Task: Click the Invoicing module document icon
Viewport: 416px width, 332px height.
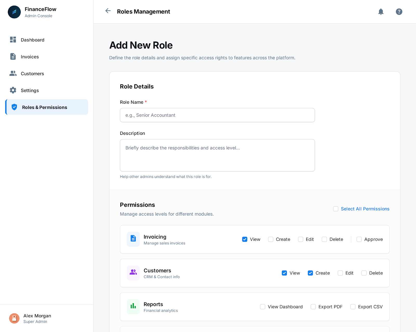Action: point(133,239)
